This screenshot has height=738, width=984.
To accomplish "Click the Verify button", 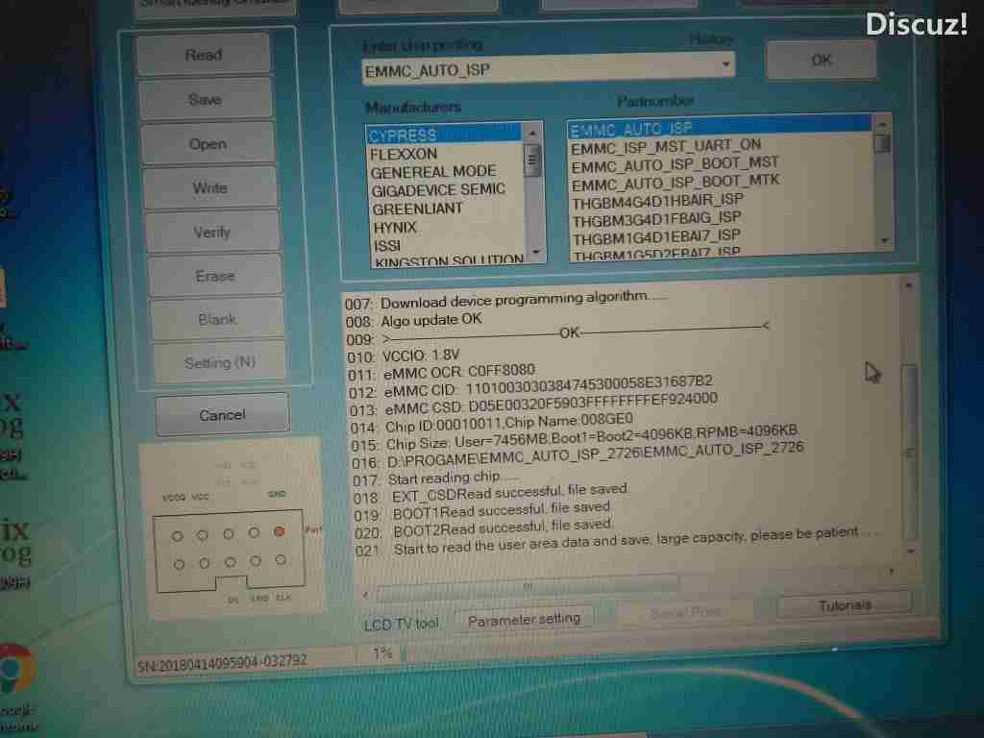I will click(211, 232).
